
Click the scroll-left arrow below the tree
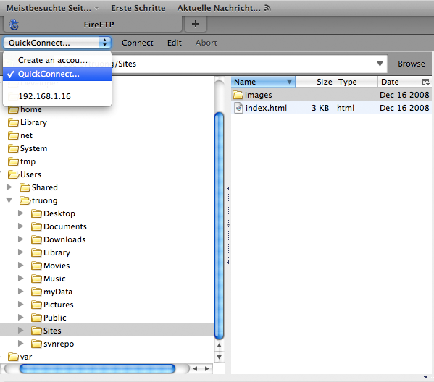(x=196, y=368)
